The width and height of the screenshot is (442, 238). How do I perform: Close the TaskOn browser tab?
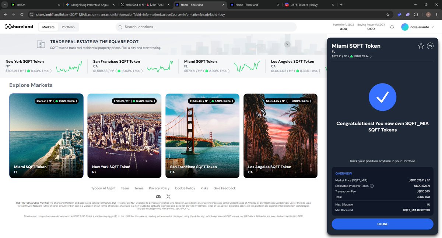point(59,5)
